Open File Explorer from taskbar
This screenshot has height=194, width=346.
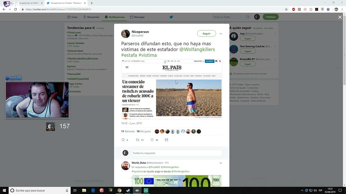(84, 190)
